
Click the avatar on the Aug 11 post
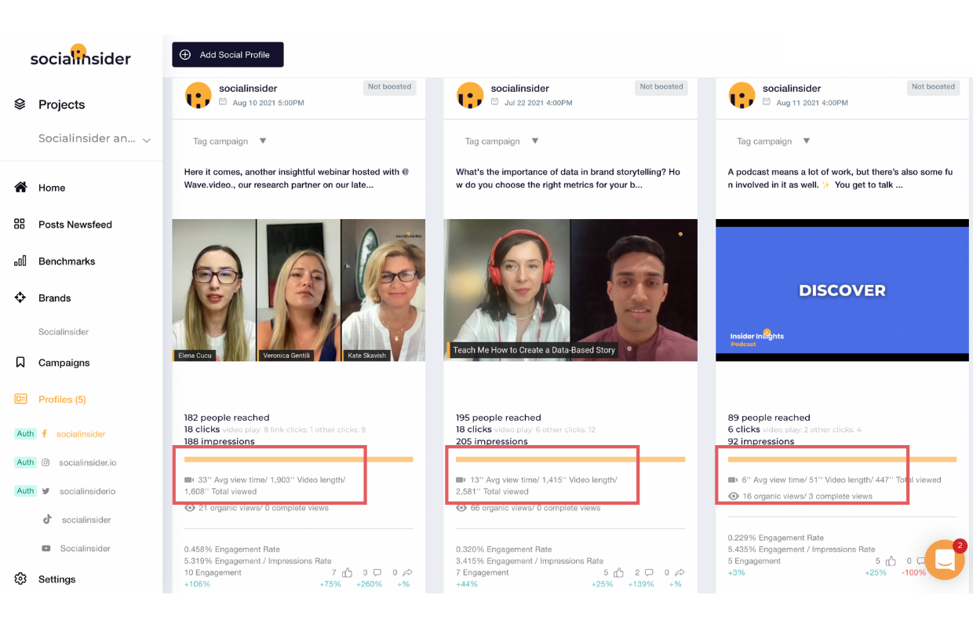coord(742,96)
